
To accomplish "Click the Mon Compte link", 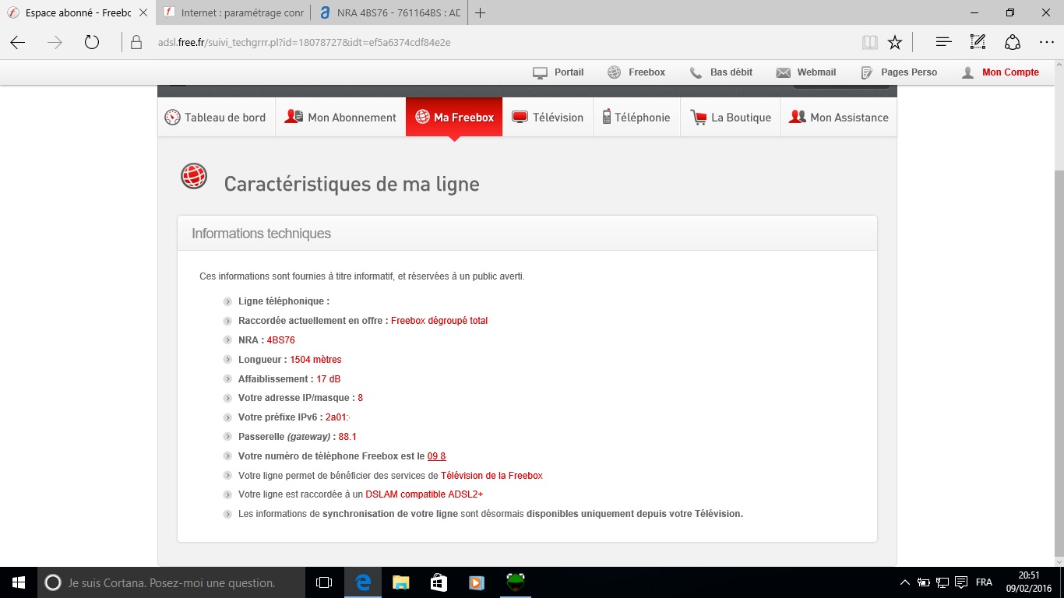I will [x=1010, y=72].
